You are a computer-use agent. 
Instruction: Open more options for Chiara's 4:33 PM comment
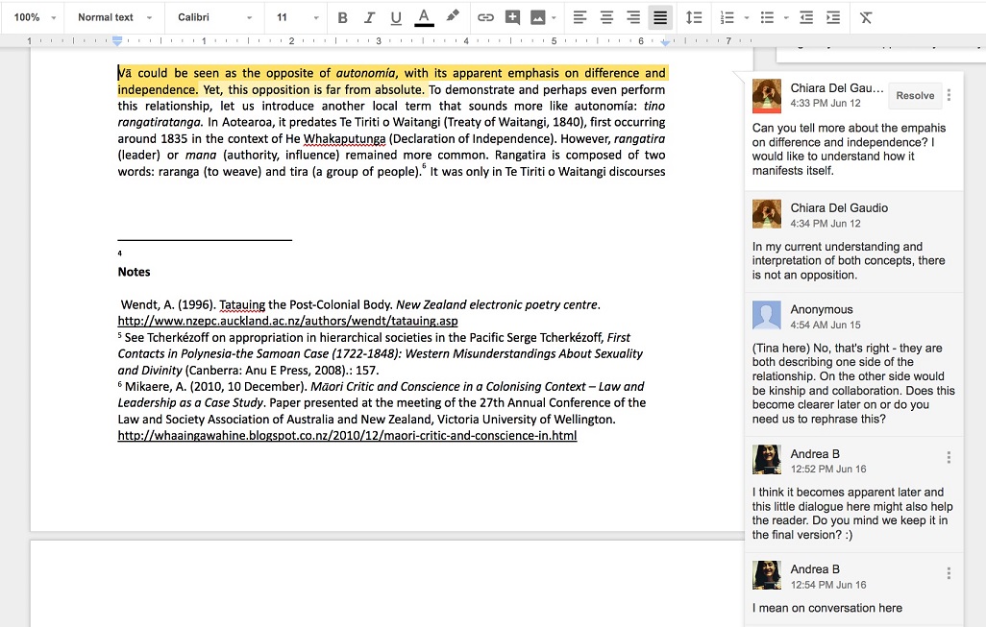949,95
